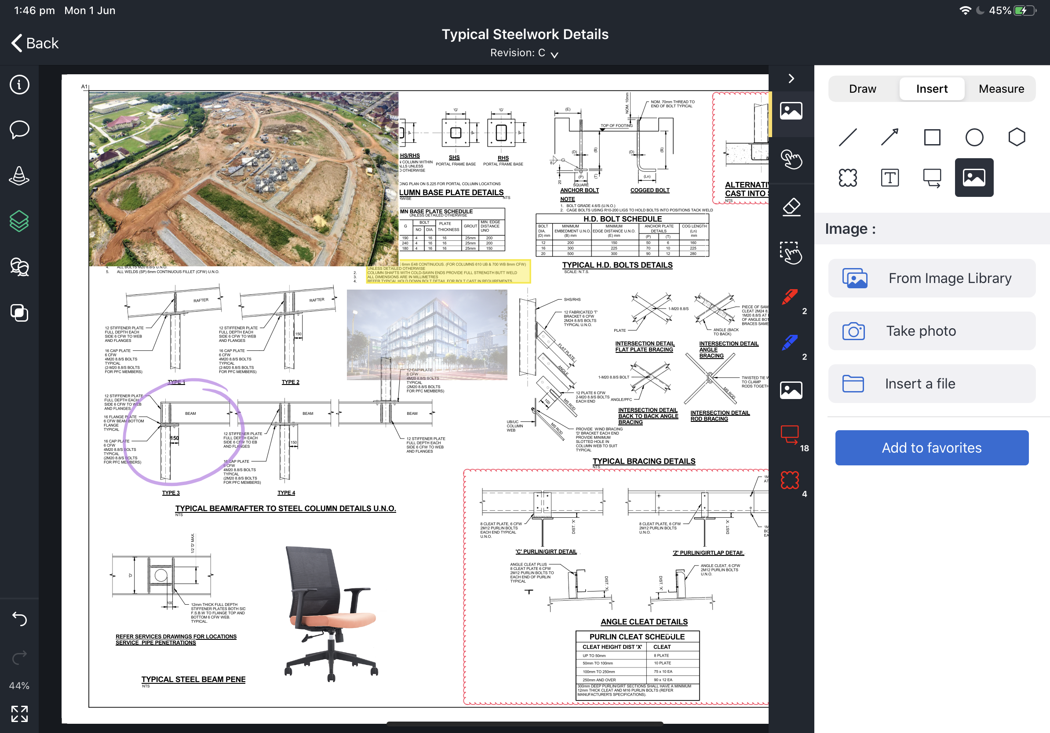
Task: Redo the last undone action
Action: (x=19, y=657)
